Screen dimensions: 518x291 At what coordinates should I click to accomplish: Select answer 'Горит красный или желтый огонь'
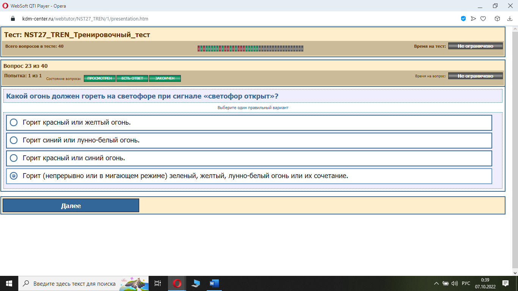[249, 122]
